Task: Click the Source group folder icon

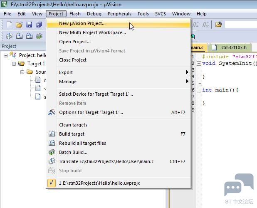Action: pos(30,72)
